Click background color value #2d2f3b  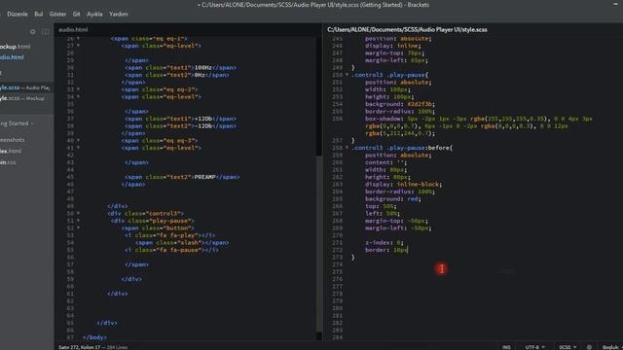click(421, 104)
